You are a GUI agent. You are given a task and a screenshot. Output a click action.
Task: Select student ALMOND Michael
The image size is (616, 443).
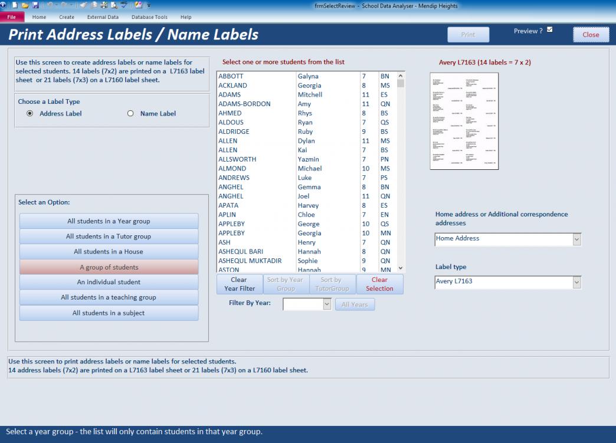306,169
